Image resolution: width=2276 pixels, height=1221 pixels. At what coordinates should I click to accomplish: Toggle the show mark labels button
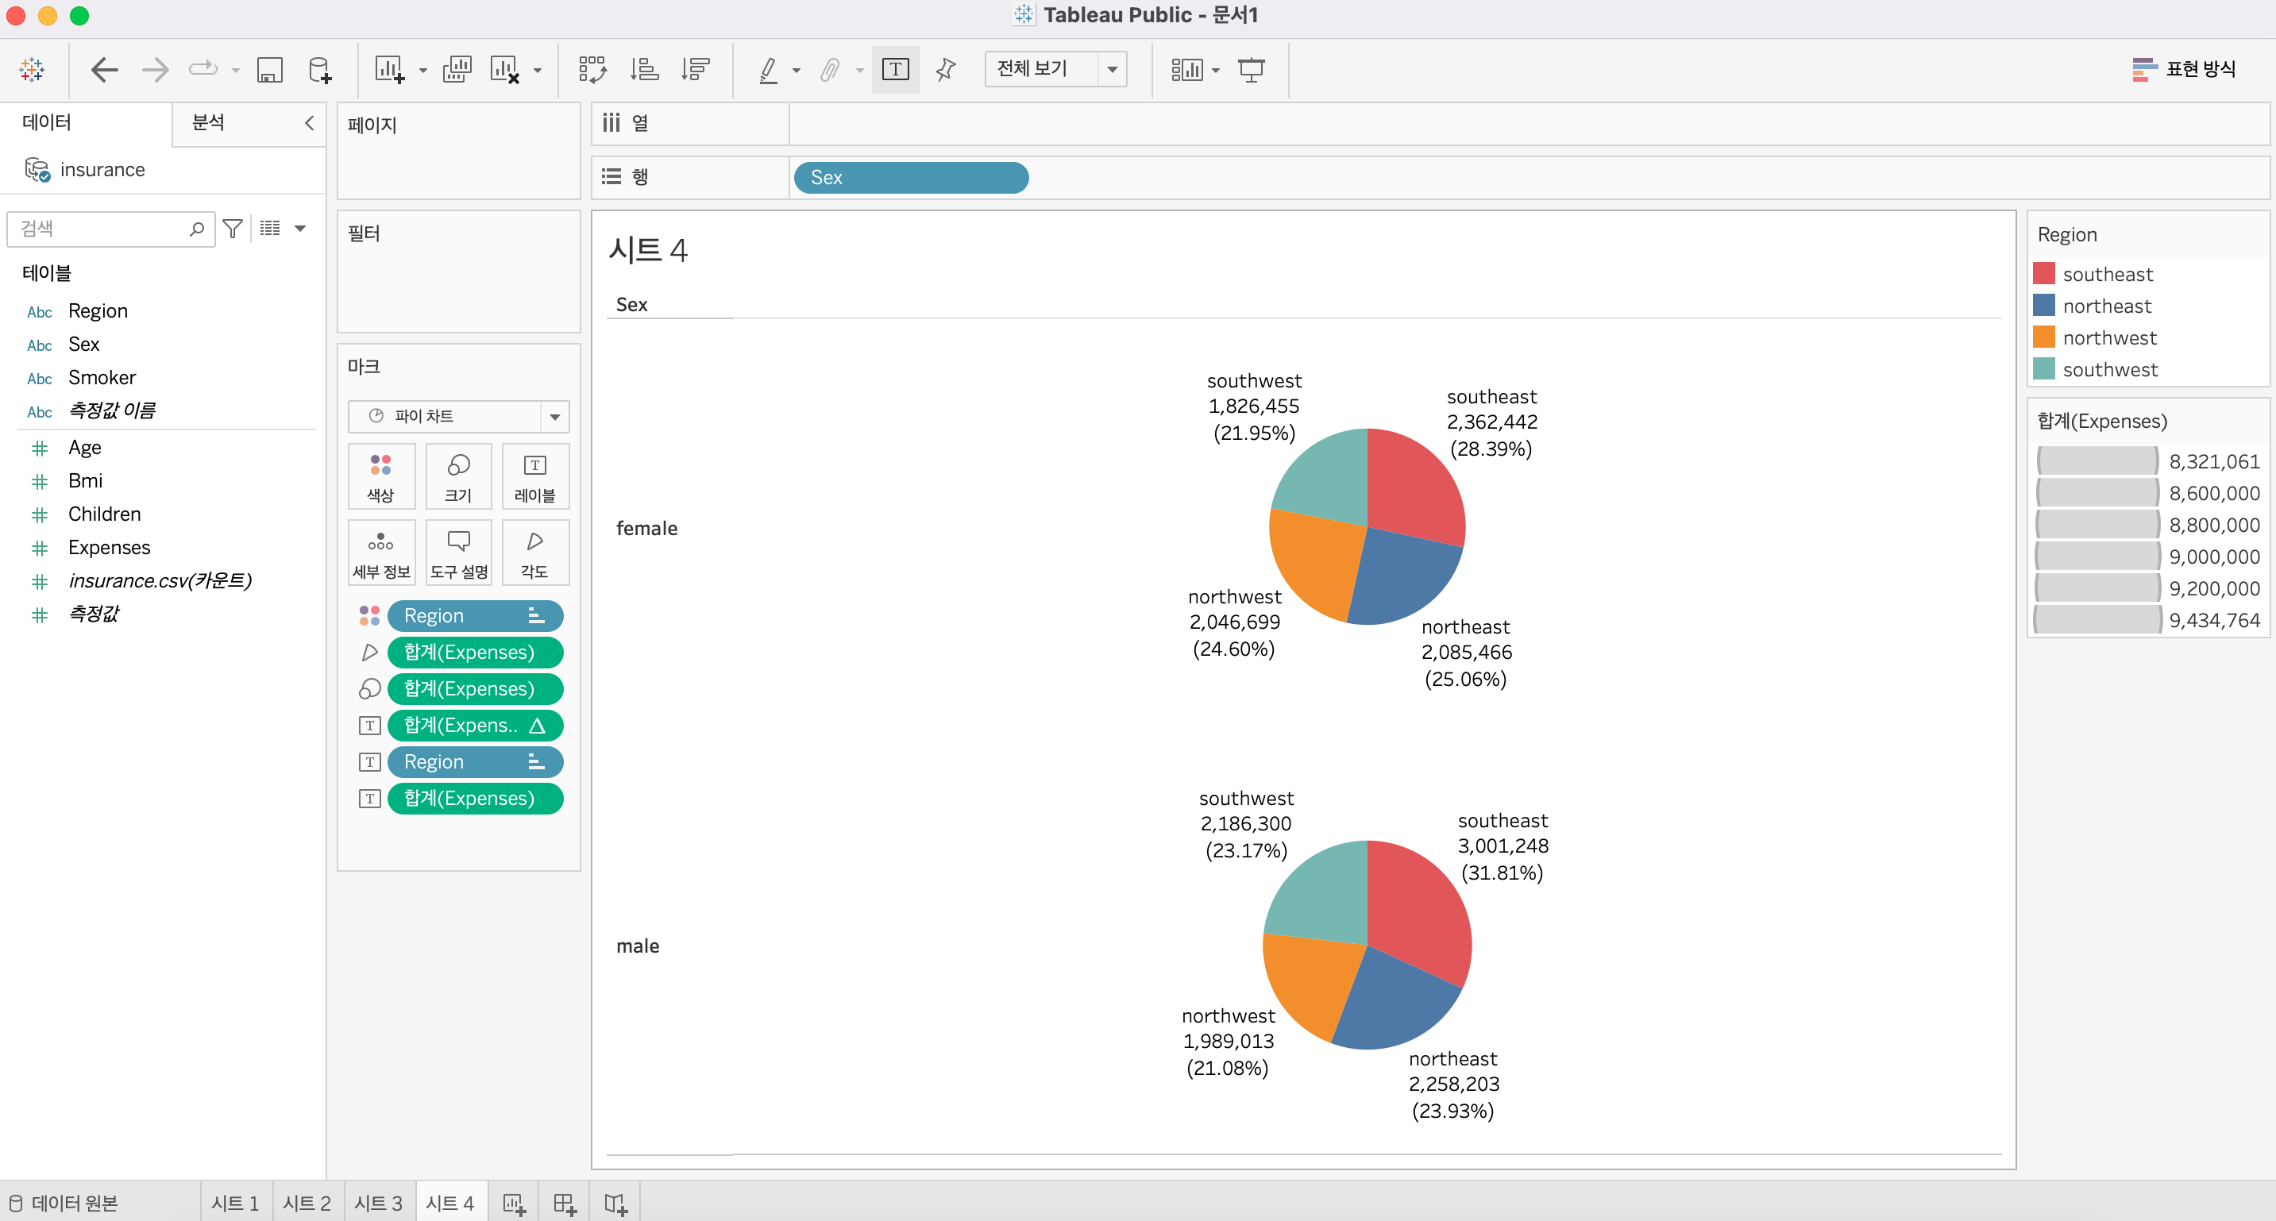click(895, 69)
